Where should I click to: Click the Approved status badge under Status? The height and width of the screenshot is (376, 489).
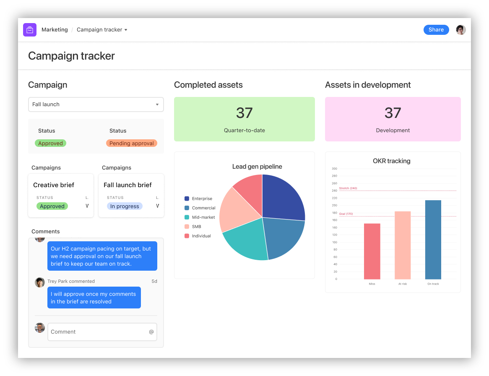[50, 143]
